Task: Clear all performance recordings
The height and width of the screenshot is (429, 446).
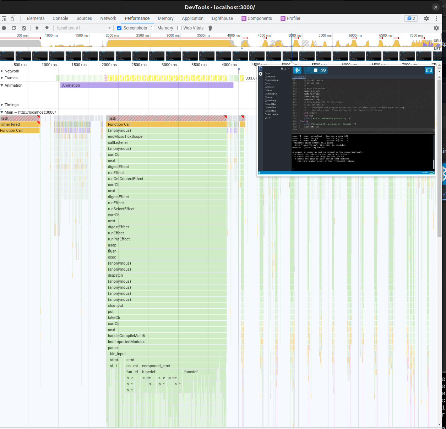Action: coord(24,28)
